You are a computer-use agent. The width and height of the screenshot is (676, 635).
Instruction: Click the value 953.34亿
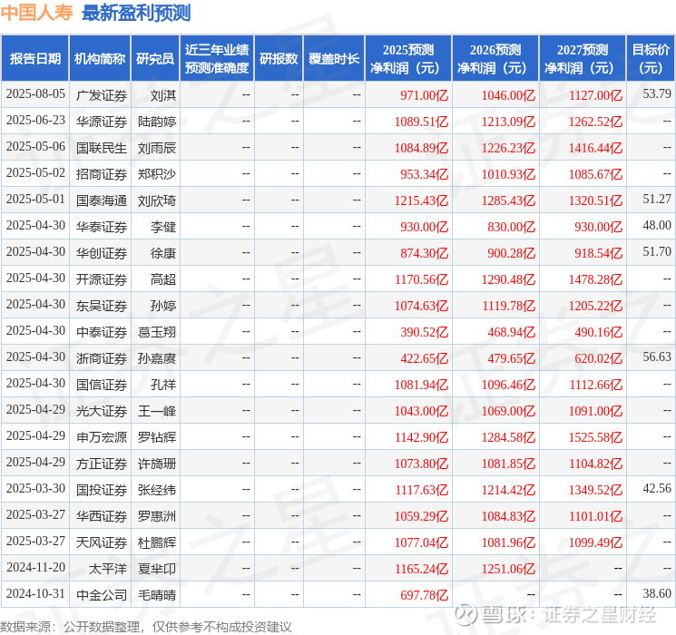click(425, 174)
